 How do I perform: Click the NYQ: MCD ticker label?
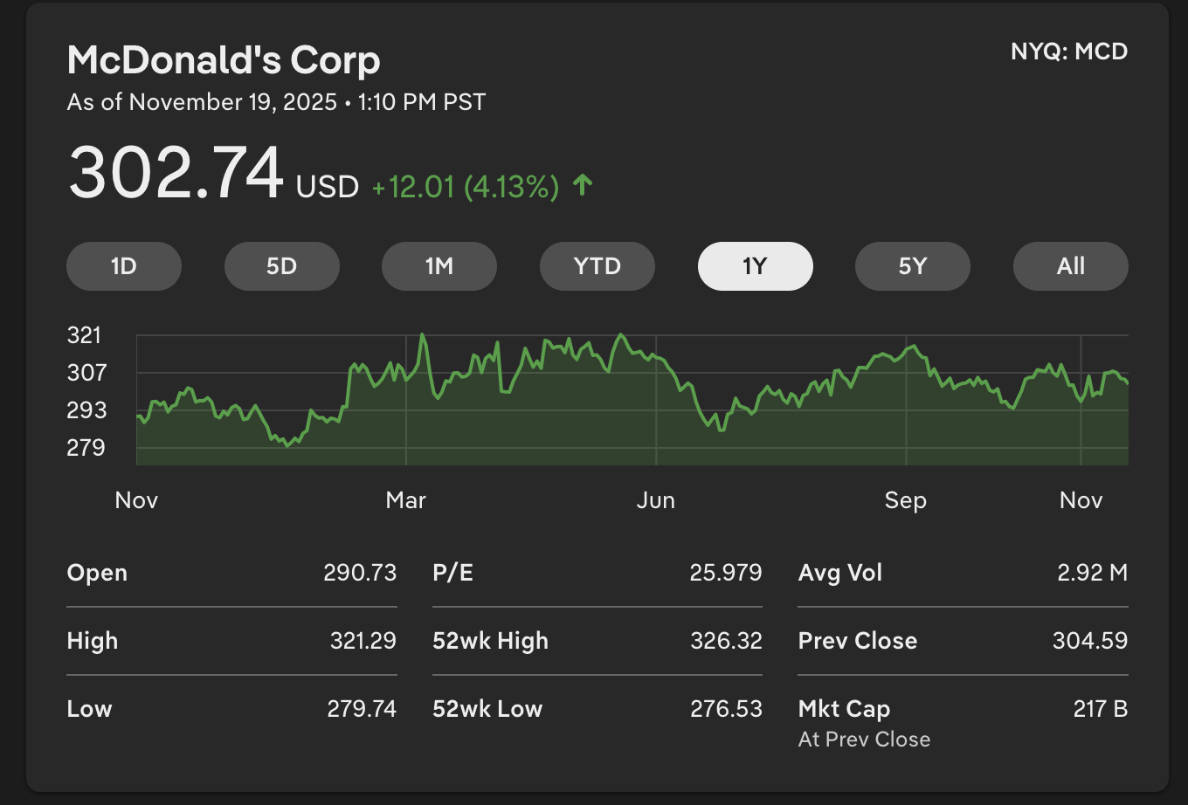tap(1069, 52)
